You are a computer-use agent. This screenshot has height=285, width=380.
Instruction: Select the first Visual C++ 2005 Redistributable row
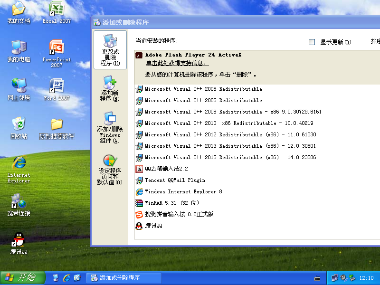(x=257, y=89)
